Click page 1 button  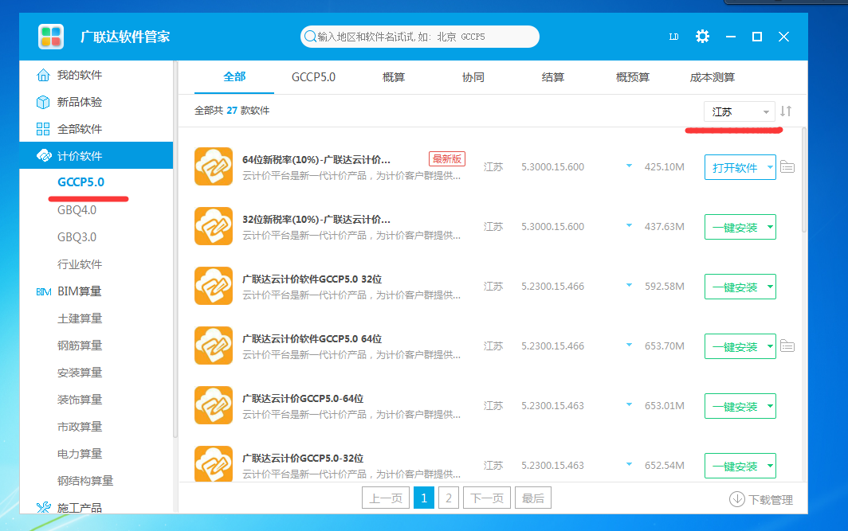tap(424, 498)
